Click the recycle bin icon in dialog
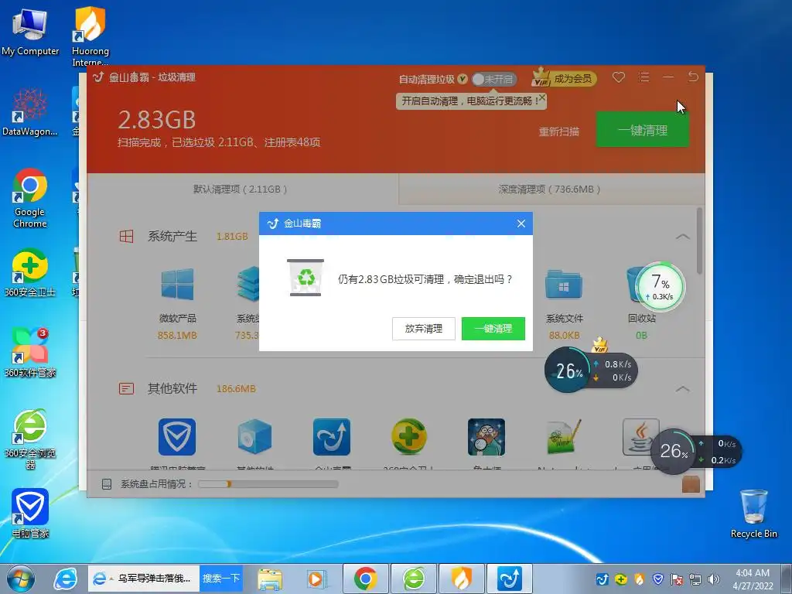The height and width of the screenshot is (594, 792). coord(306,278)
